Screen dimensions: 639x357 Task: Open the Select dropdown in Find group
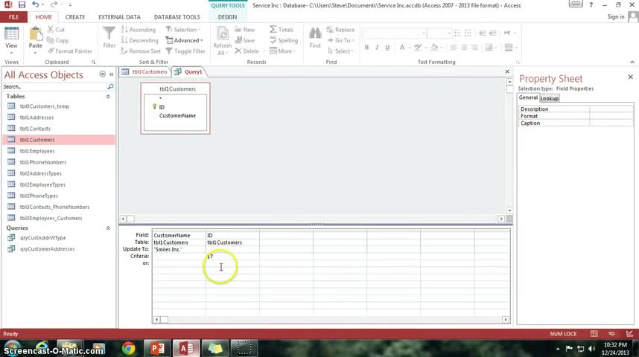[x=340, y=51]
